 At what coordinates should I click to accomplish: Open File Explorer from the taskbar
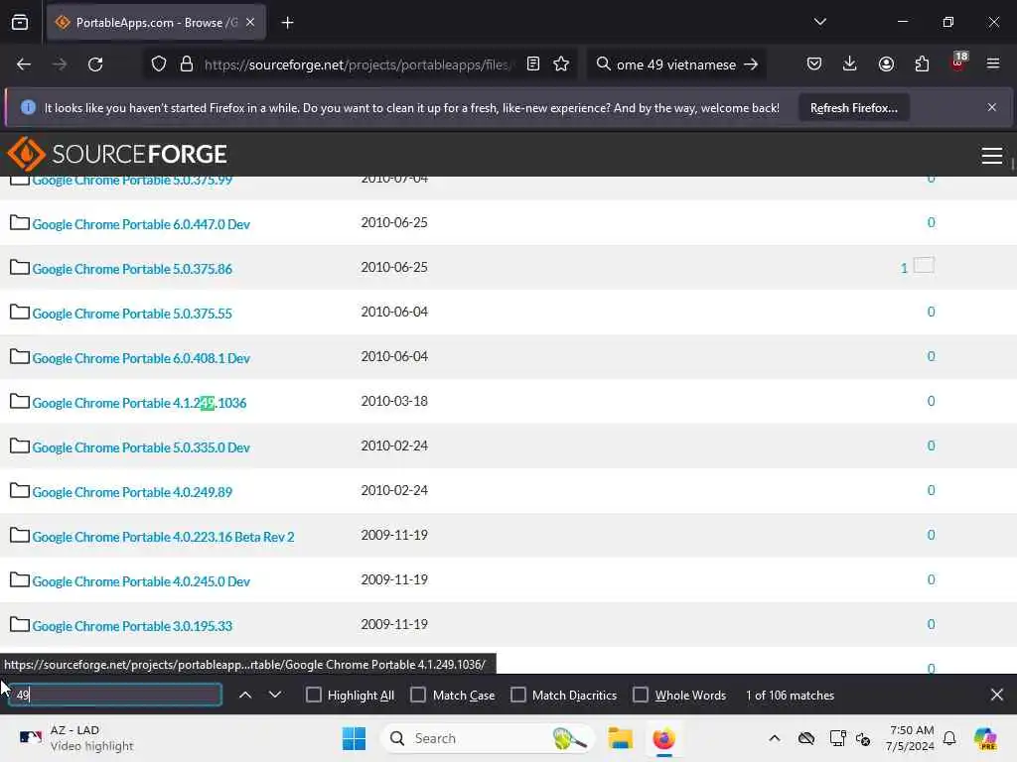pos(620,738)
